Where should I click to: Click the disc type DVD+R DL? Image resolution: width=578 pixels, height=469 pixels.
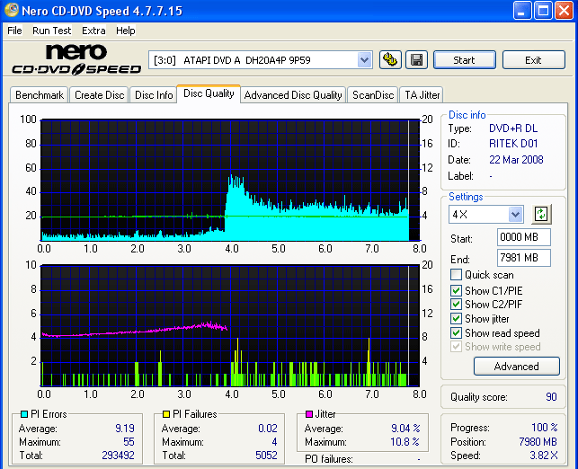[512, 128]
